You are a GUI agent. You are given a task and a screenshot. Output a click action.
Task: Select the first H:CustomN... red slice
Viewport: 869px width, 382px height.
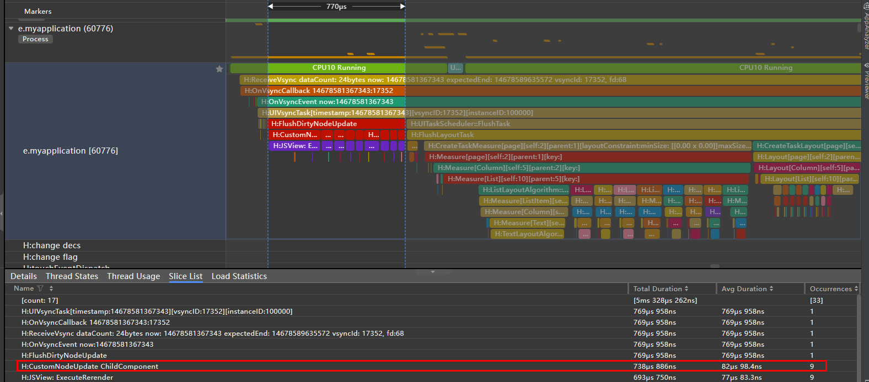click(x=294, y=135)
